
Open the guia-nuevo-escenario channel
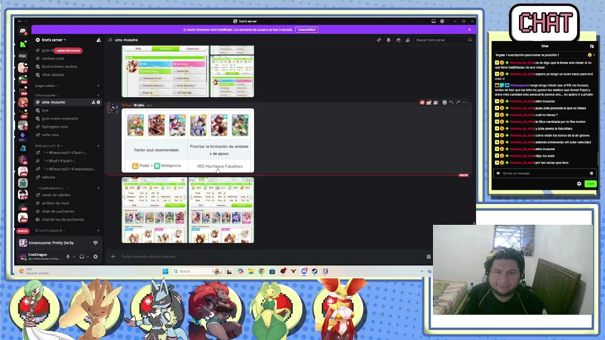point(60,119)
